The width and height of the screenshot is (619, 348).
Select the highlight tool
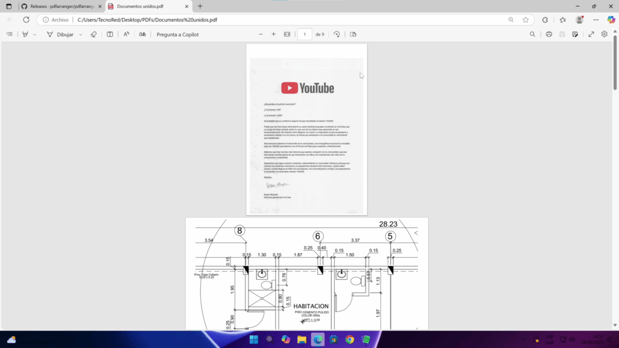(x=25, y=34)
